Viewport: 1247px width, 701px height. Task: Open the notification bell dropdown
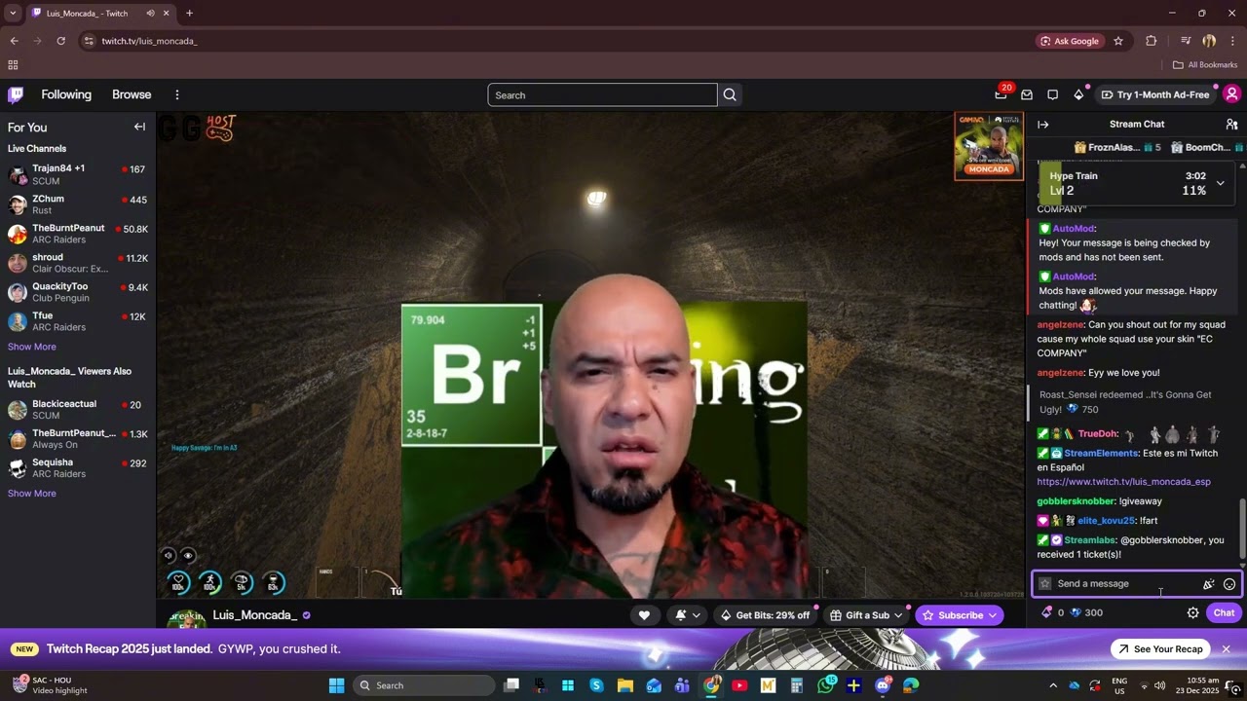pos(687,615)
